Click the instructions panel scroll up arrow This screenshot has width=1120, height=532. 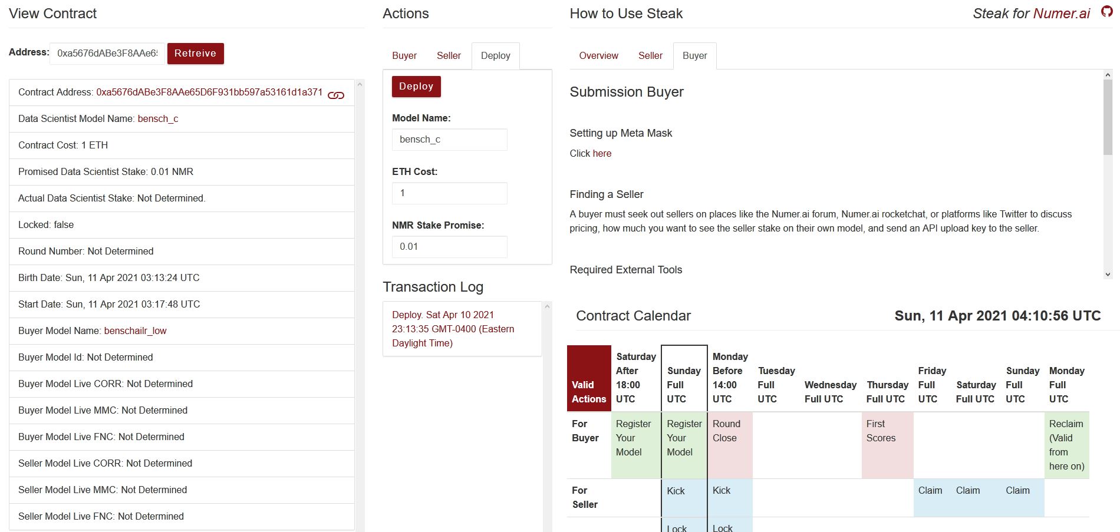(x=1108, y=74)
